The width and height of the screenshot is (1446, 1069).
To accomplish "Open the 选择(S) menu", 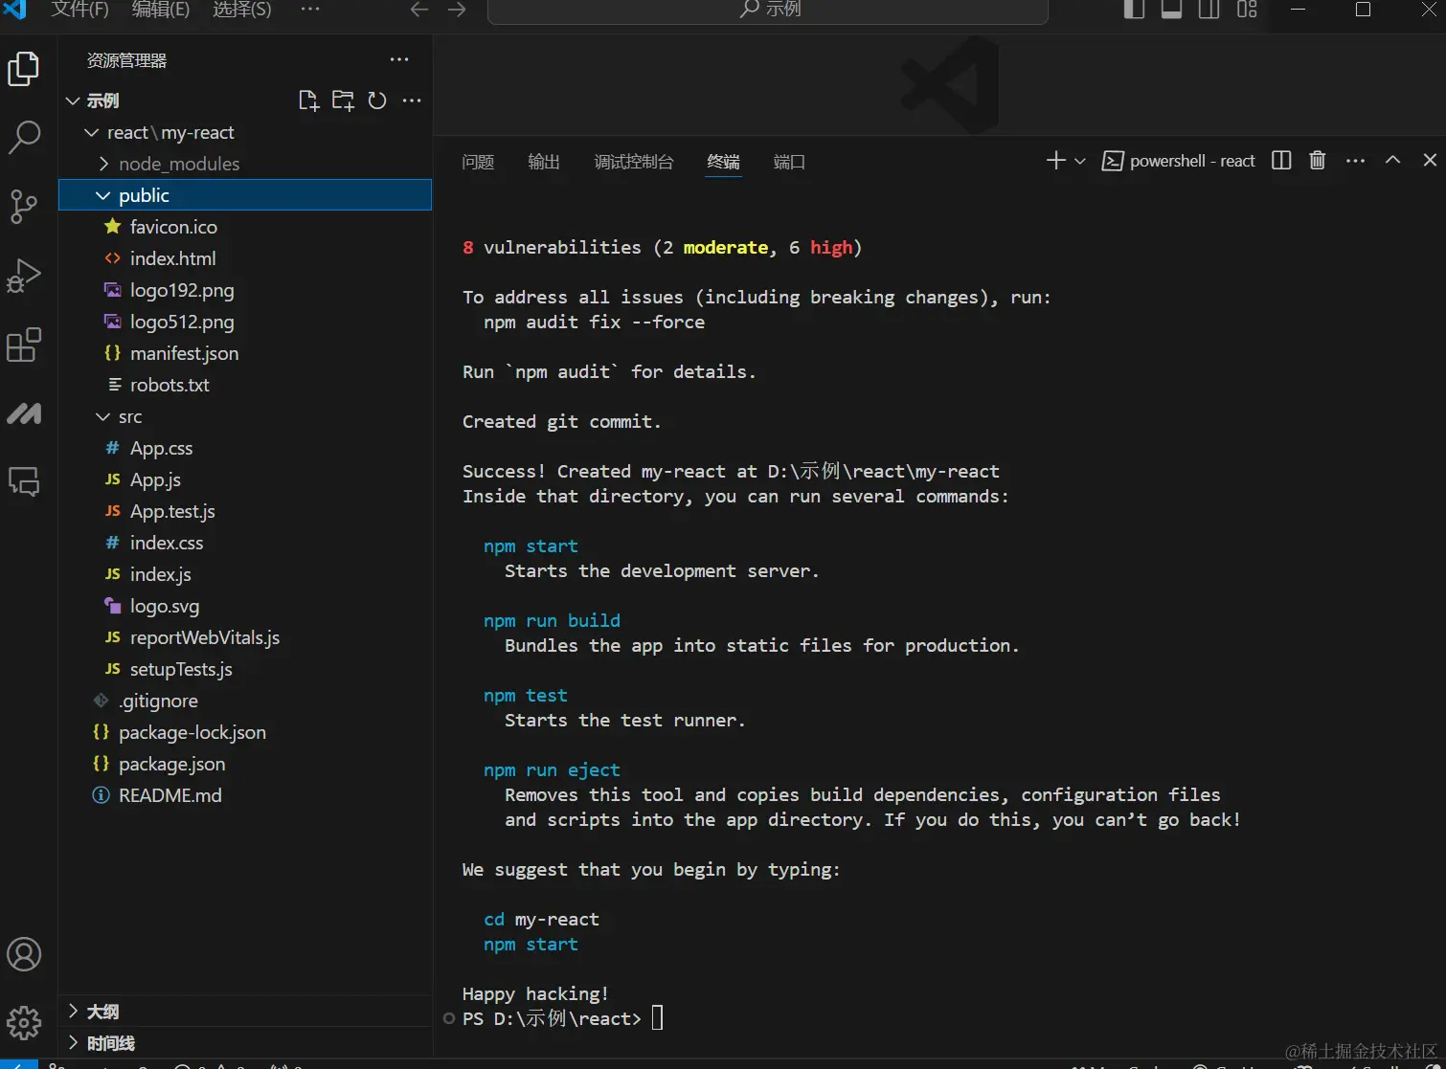I will [x=242, y=10].
